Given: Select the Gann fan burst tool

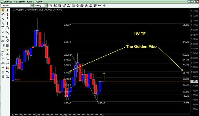Looking at the screenshot, I should click(x=3, y=41).
